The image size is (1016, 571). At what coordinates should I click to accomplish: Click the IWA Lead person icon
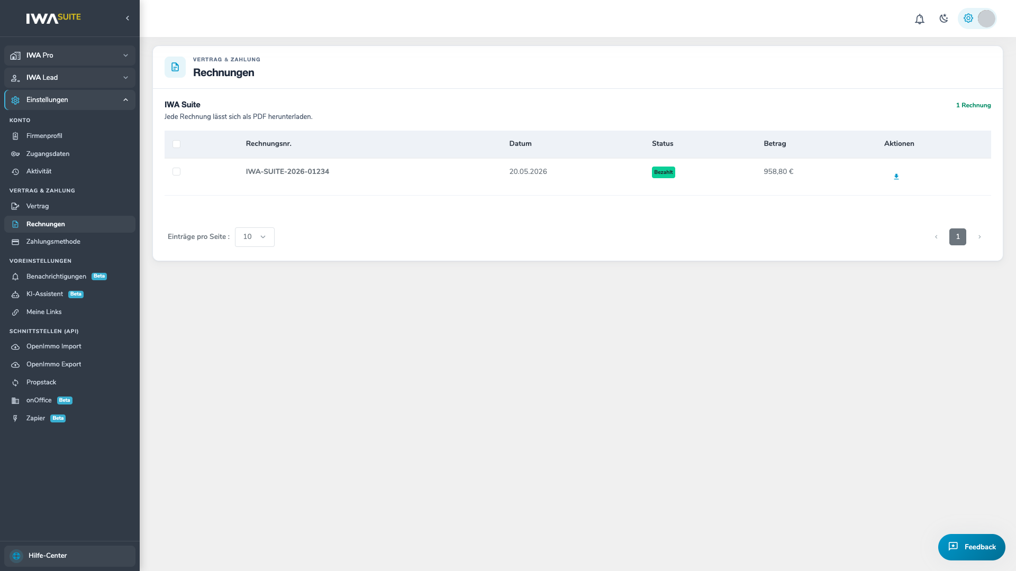(x=15, y=78)
